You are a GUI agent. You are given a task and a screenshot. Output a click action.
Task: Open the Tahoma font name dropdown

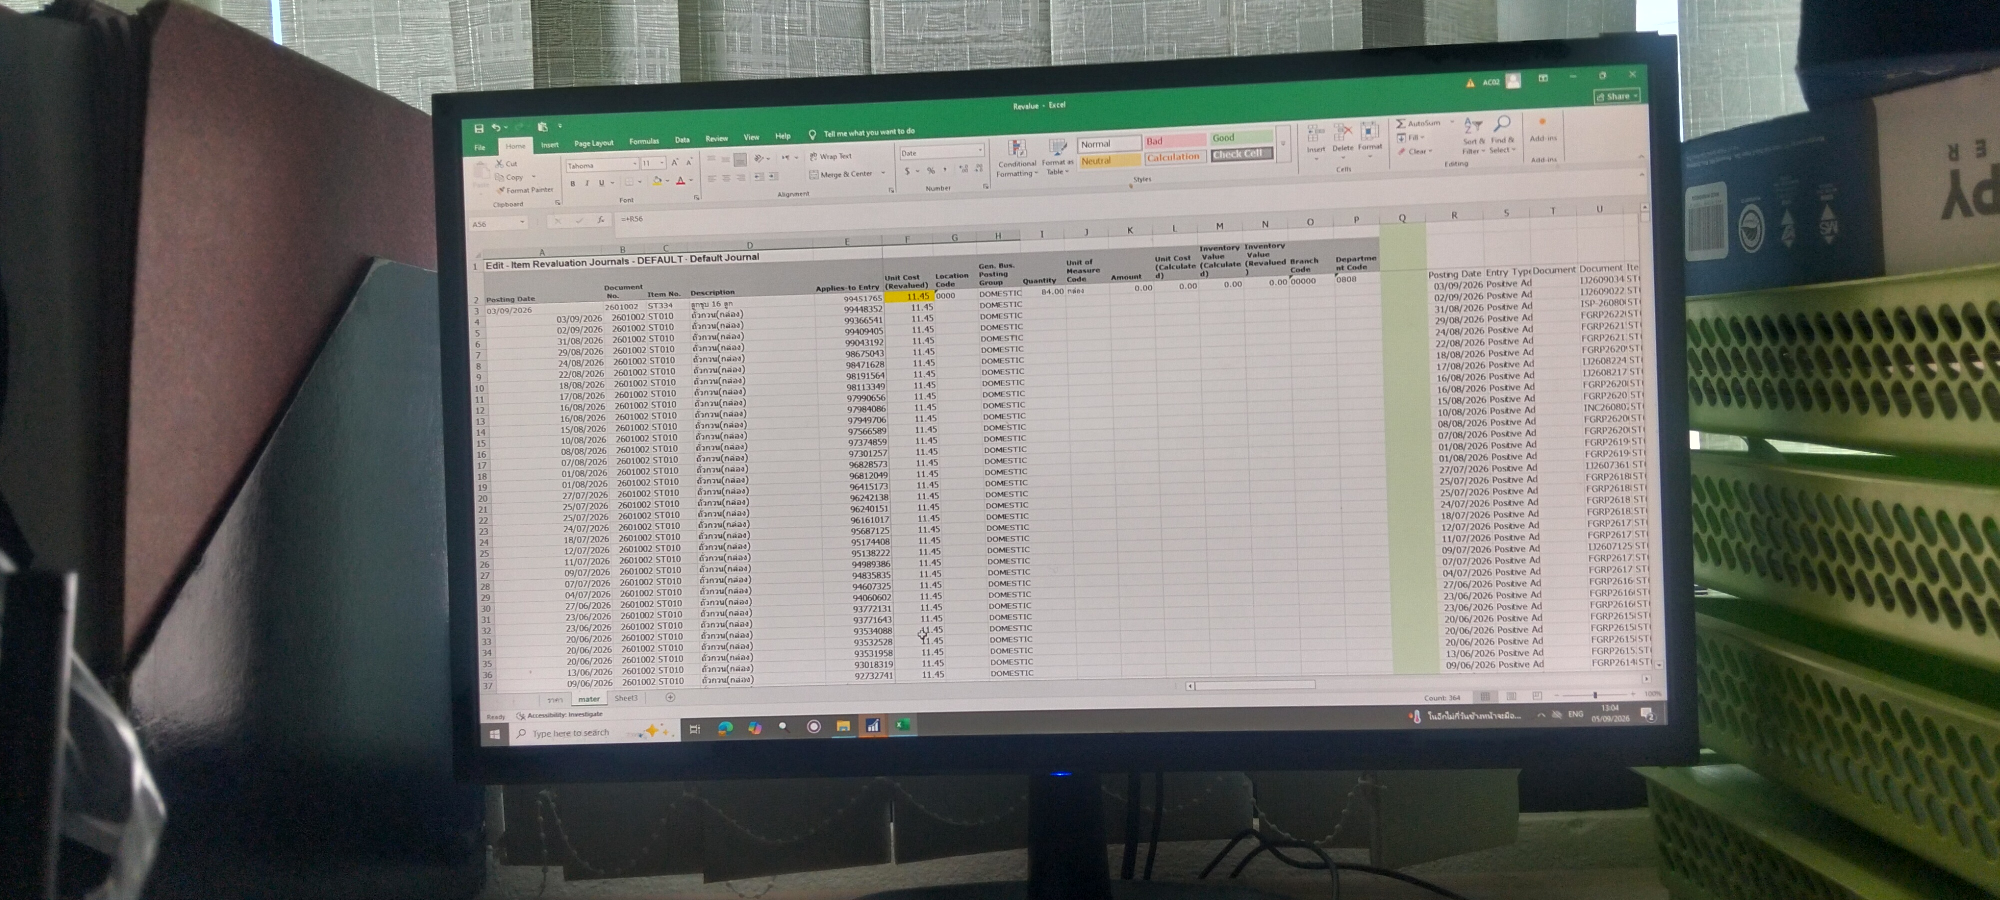634,164
